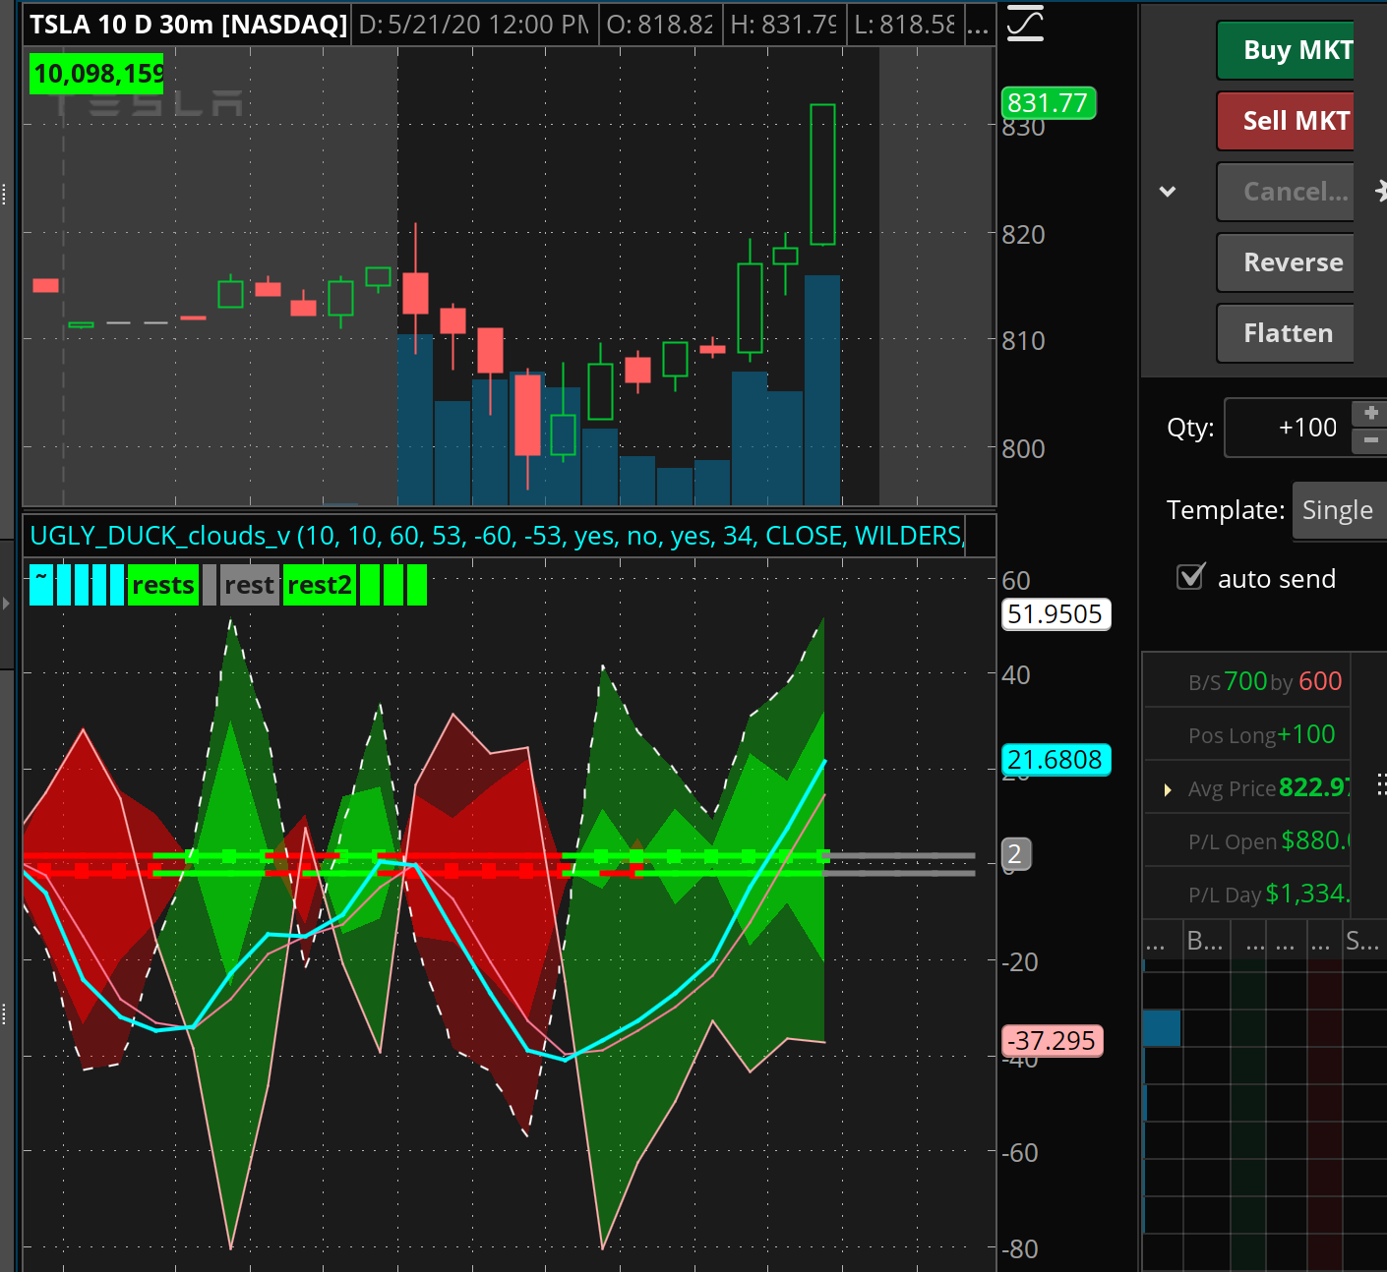Click the Qty +100 input field
The height and width of the screenshot is (1272, 1387).
coord(1288,428)
